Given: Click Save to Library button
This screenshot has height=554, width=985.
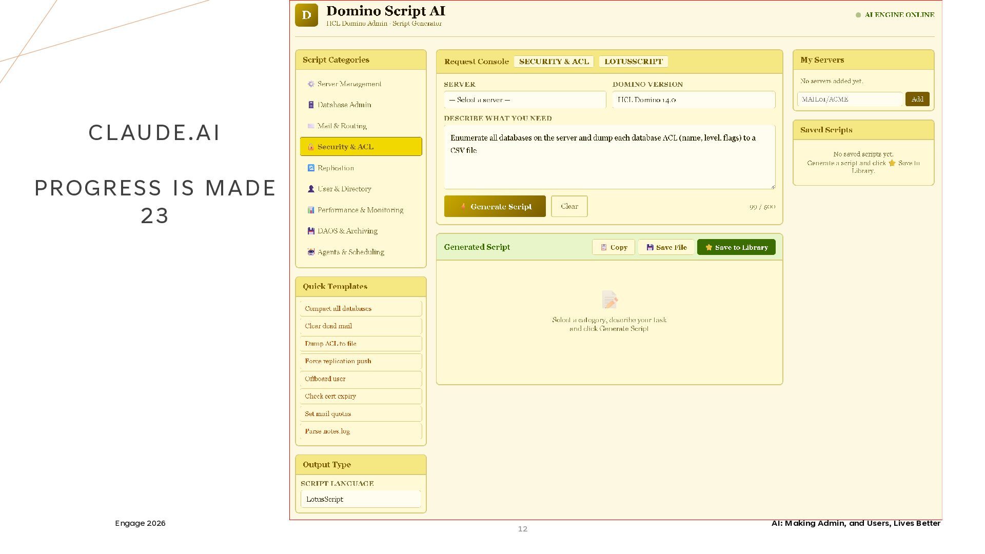Looking at the screenshot, I should (736, 247).
